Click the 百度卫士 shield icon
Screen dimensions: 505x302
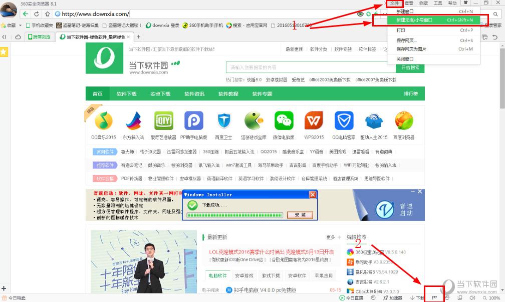click(x=223, y=120)
